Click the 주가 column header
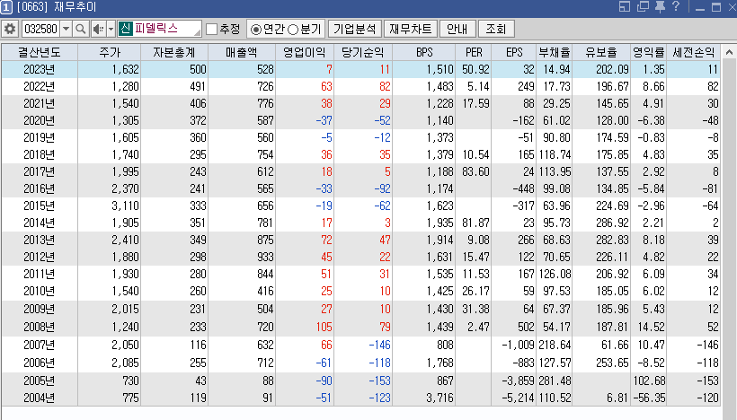The width and height of the screenshot is (737, 420). coord(110,52)
